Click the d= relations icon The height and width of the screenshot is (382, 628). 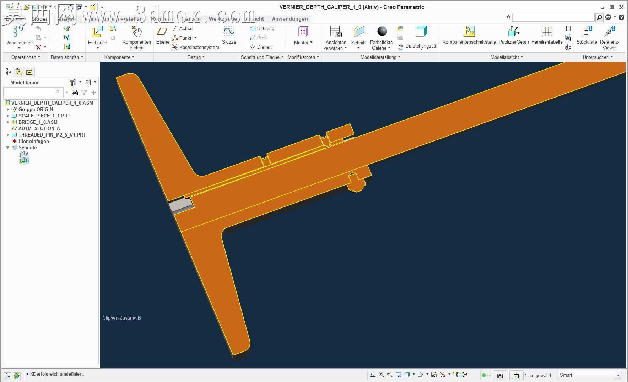568,47
